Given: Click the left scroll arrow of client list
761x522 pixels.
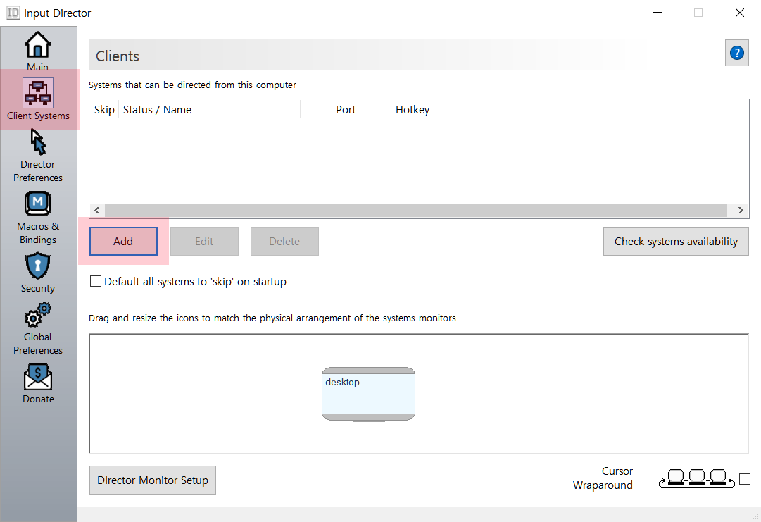Looking at the screenshot, I should (97, 210).
